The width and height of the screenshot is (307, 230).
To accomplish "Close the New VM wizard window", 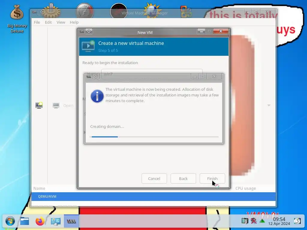I will (x=221, y=31).
